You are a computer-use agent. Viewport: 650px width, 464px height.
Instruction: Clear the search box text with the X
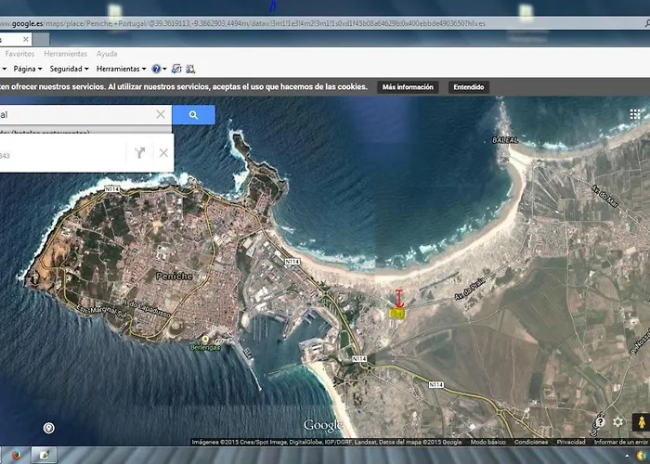[161, 114]
